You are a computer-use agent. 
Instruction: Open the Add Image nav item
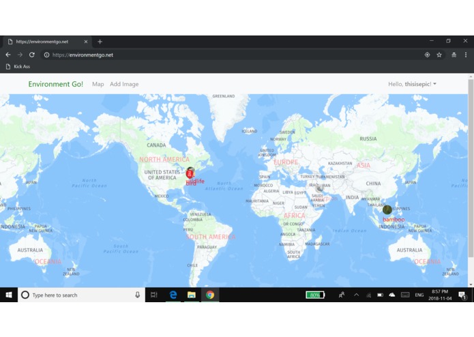coord(124,84)
